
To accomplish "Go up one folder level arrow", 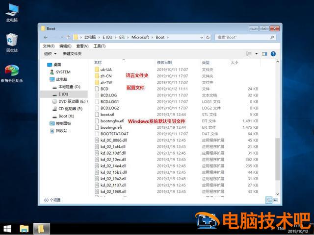I will pyautogui.click(x=67, y=37).
